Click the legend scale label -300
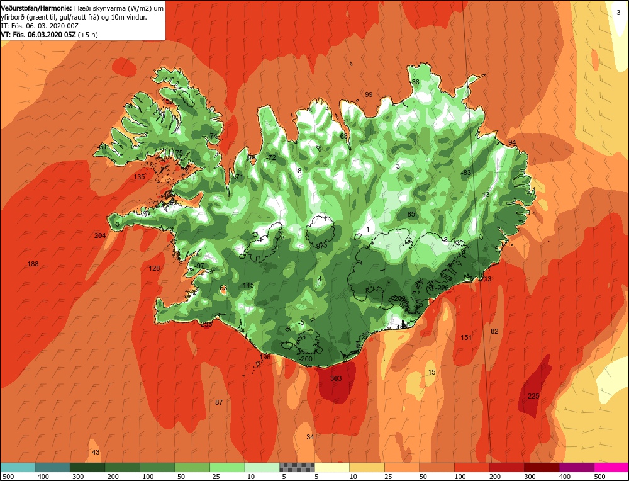629x481 pixels. point(77,477)
